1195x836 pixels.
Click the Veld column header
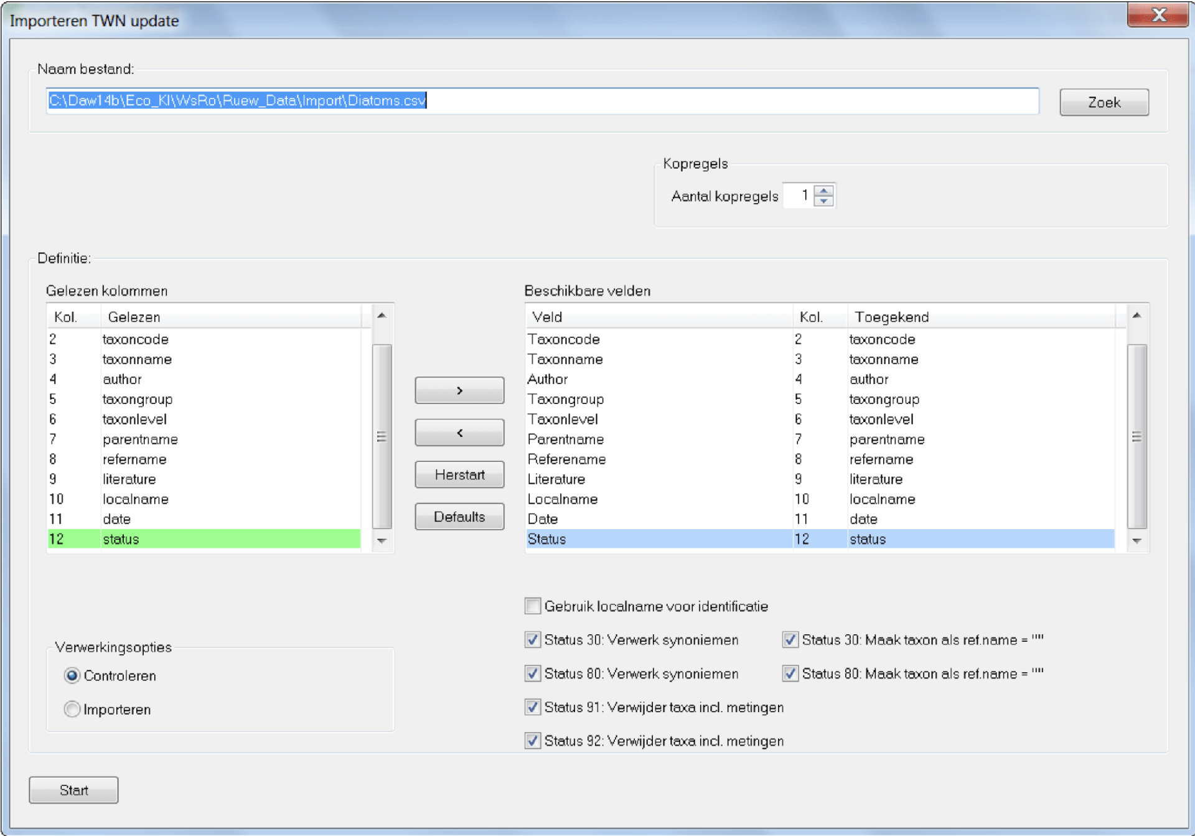[659, 317]
